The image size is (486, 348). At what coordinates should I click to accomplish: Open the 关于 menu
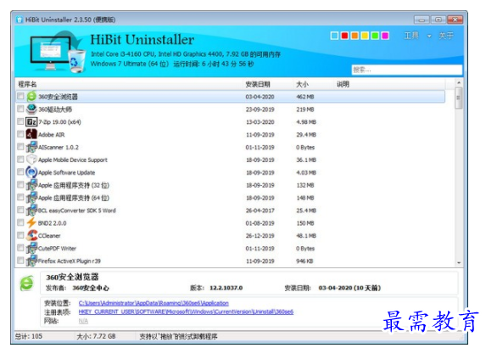445,36
